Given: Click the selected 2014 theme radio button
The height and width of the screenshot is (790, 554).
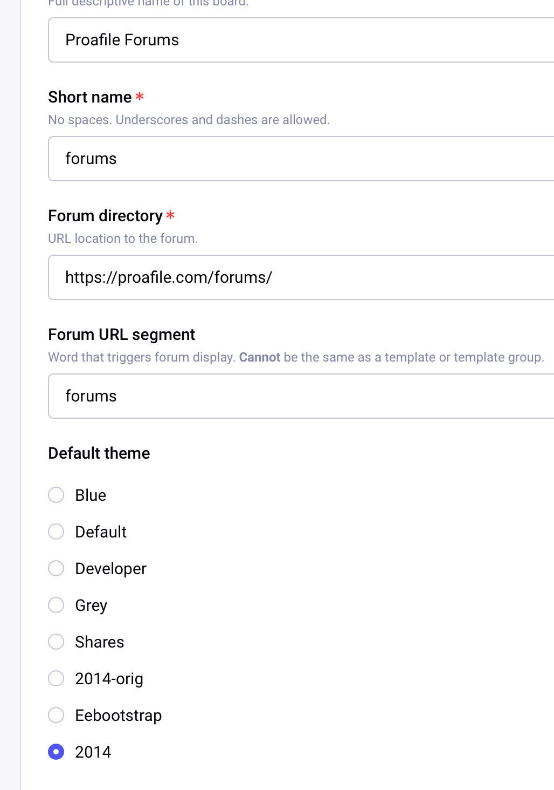Looking at the screenshot, I should coord(56,752).
